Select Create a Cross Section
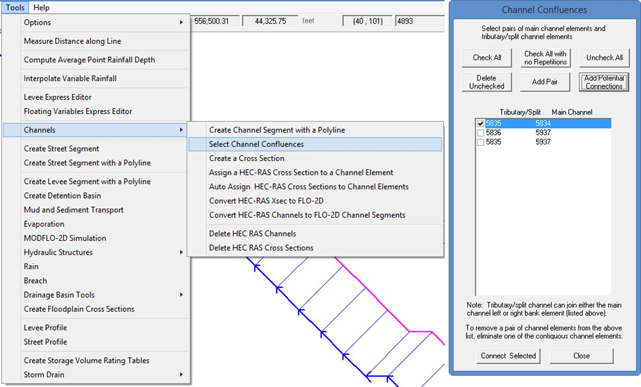The image size is (641, 387). point(246,159)
